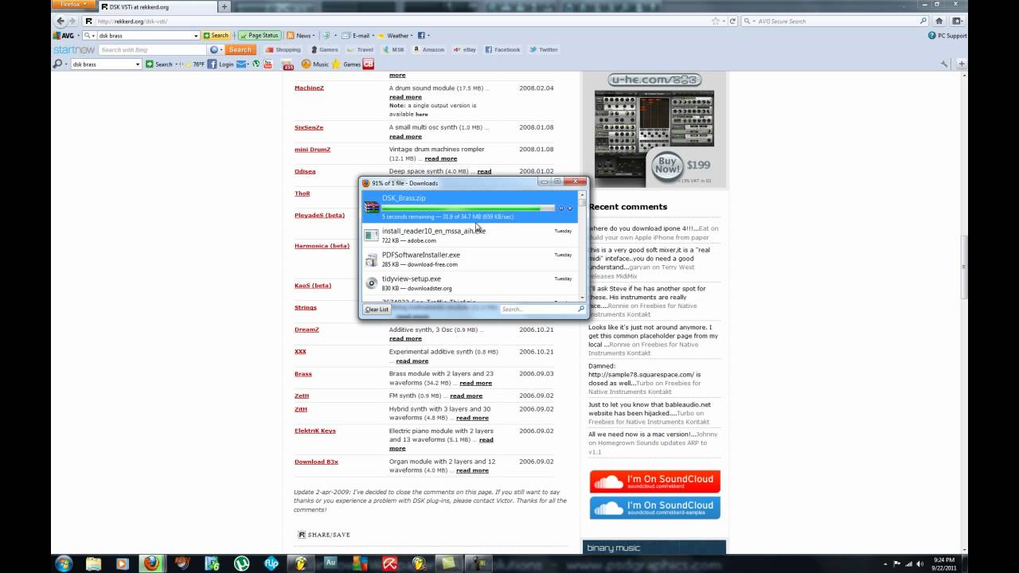This screenshot has width=1019, height=573.
Task: Open the ElektriK Keys plugin link
Action: click(x=315, y=431)
